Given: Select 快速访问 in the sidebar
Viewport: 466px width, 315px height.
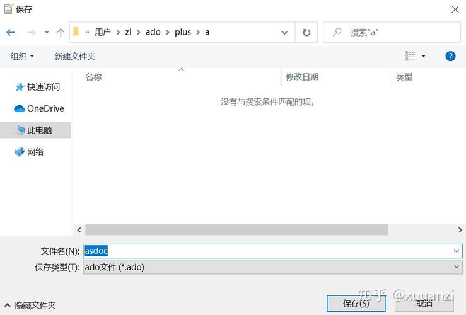Looking at the screenshot, I should point(43,87).
